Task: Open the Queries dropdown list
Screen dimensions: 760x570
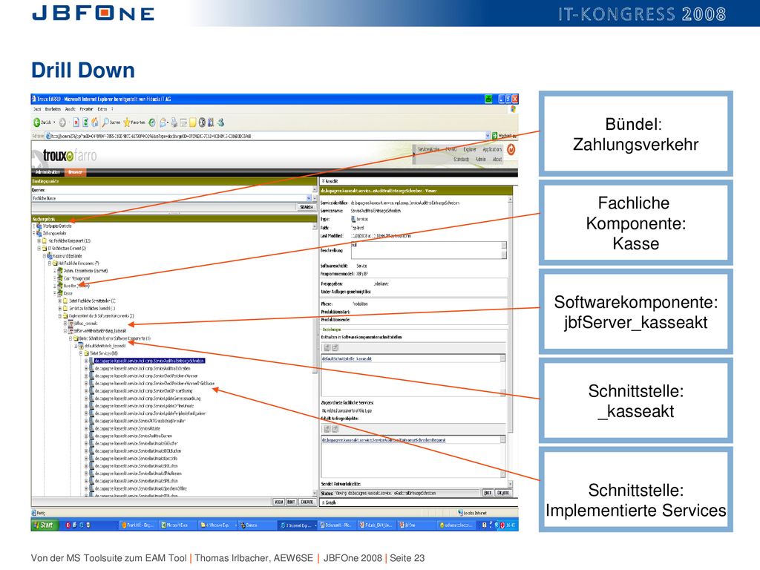Action: click(309, 198)
